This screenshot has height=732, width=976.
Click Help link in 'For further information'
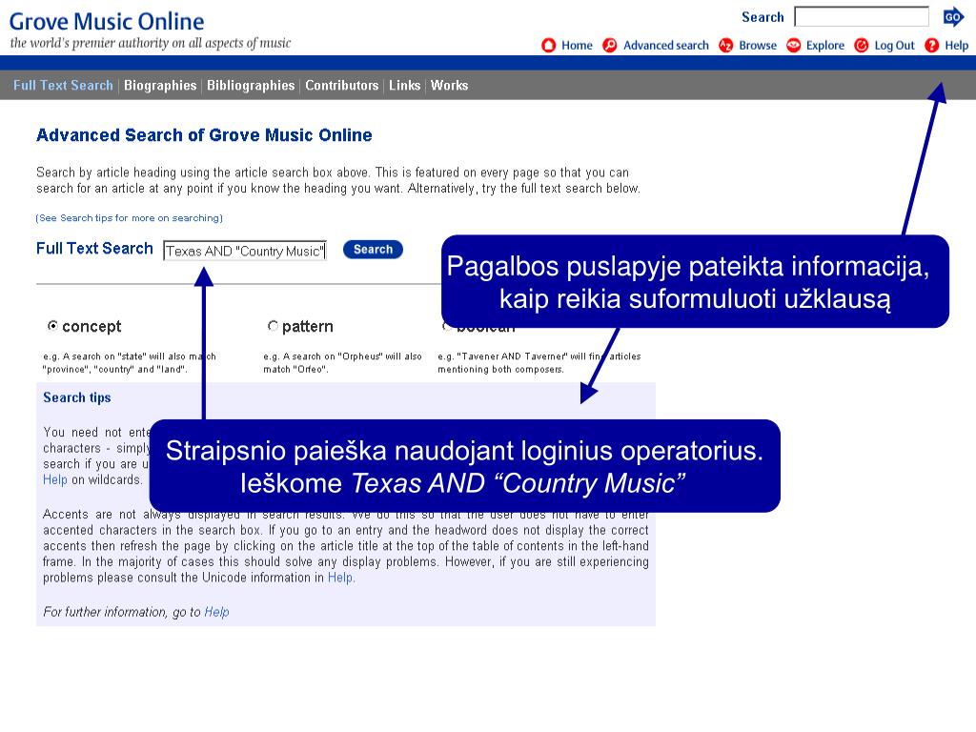click(216, 612)
